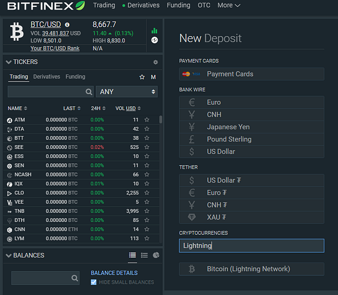Choose Payment Cards deposit option
338x295 pixels.
click(252, 74)
